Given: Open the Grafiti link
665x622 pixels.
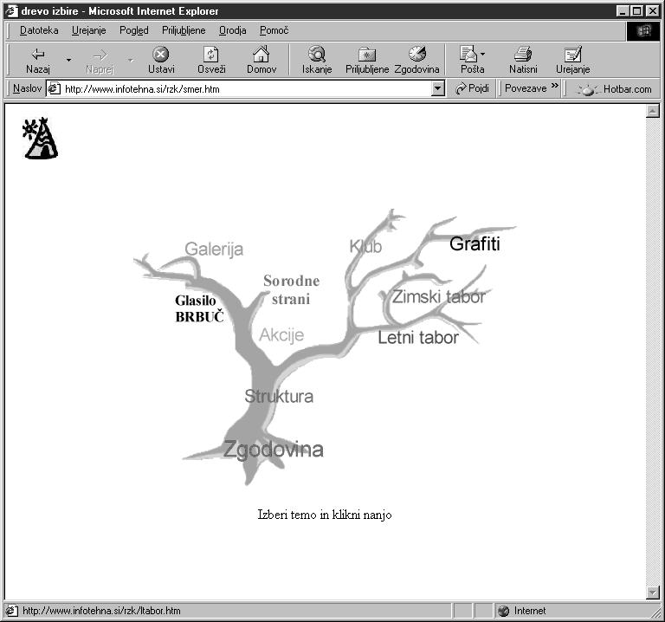Looking at the screenshot, I should 475,243.
